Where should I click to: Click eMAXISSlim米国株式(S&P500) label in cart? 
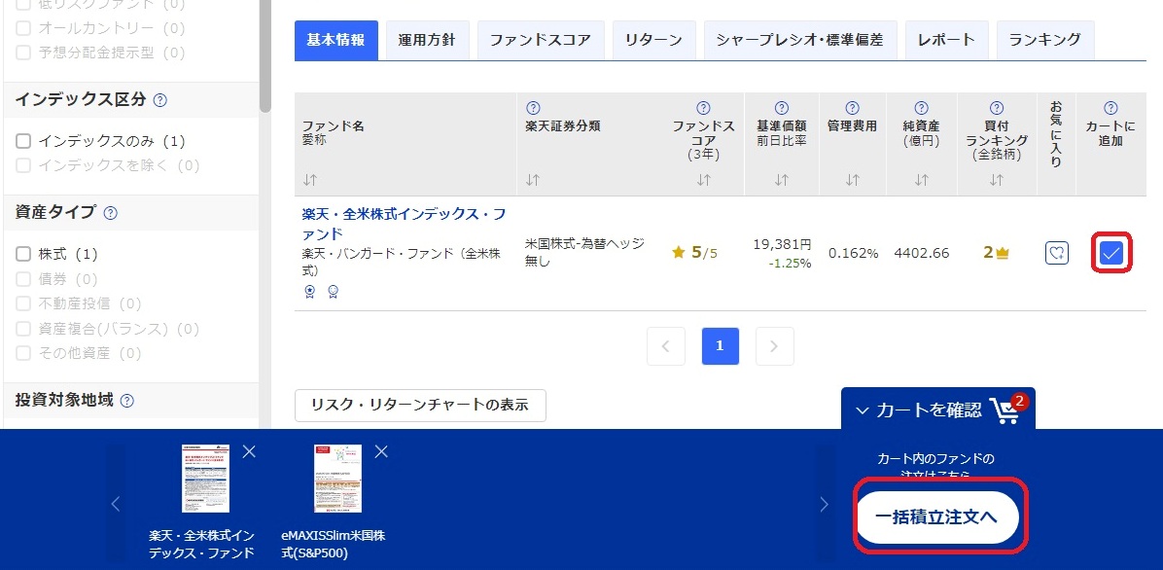pos(334,545)
